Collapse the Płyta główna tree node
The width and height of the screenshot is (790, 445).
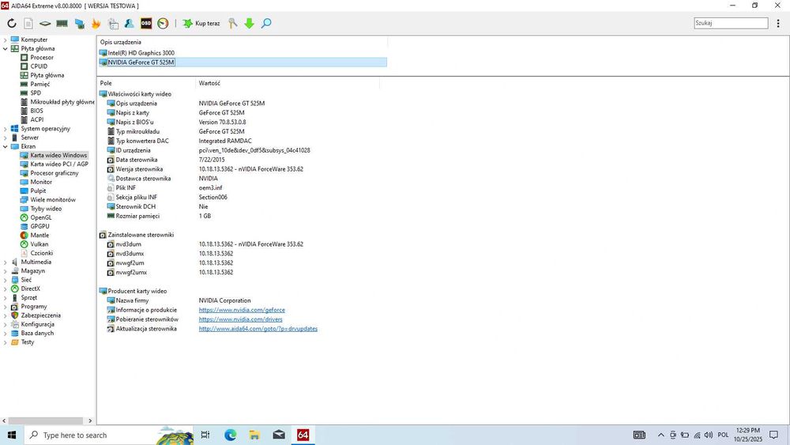click(x=5, y=49)
